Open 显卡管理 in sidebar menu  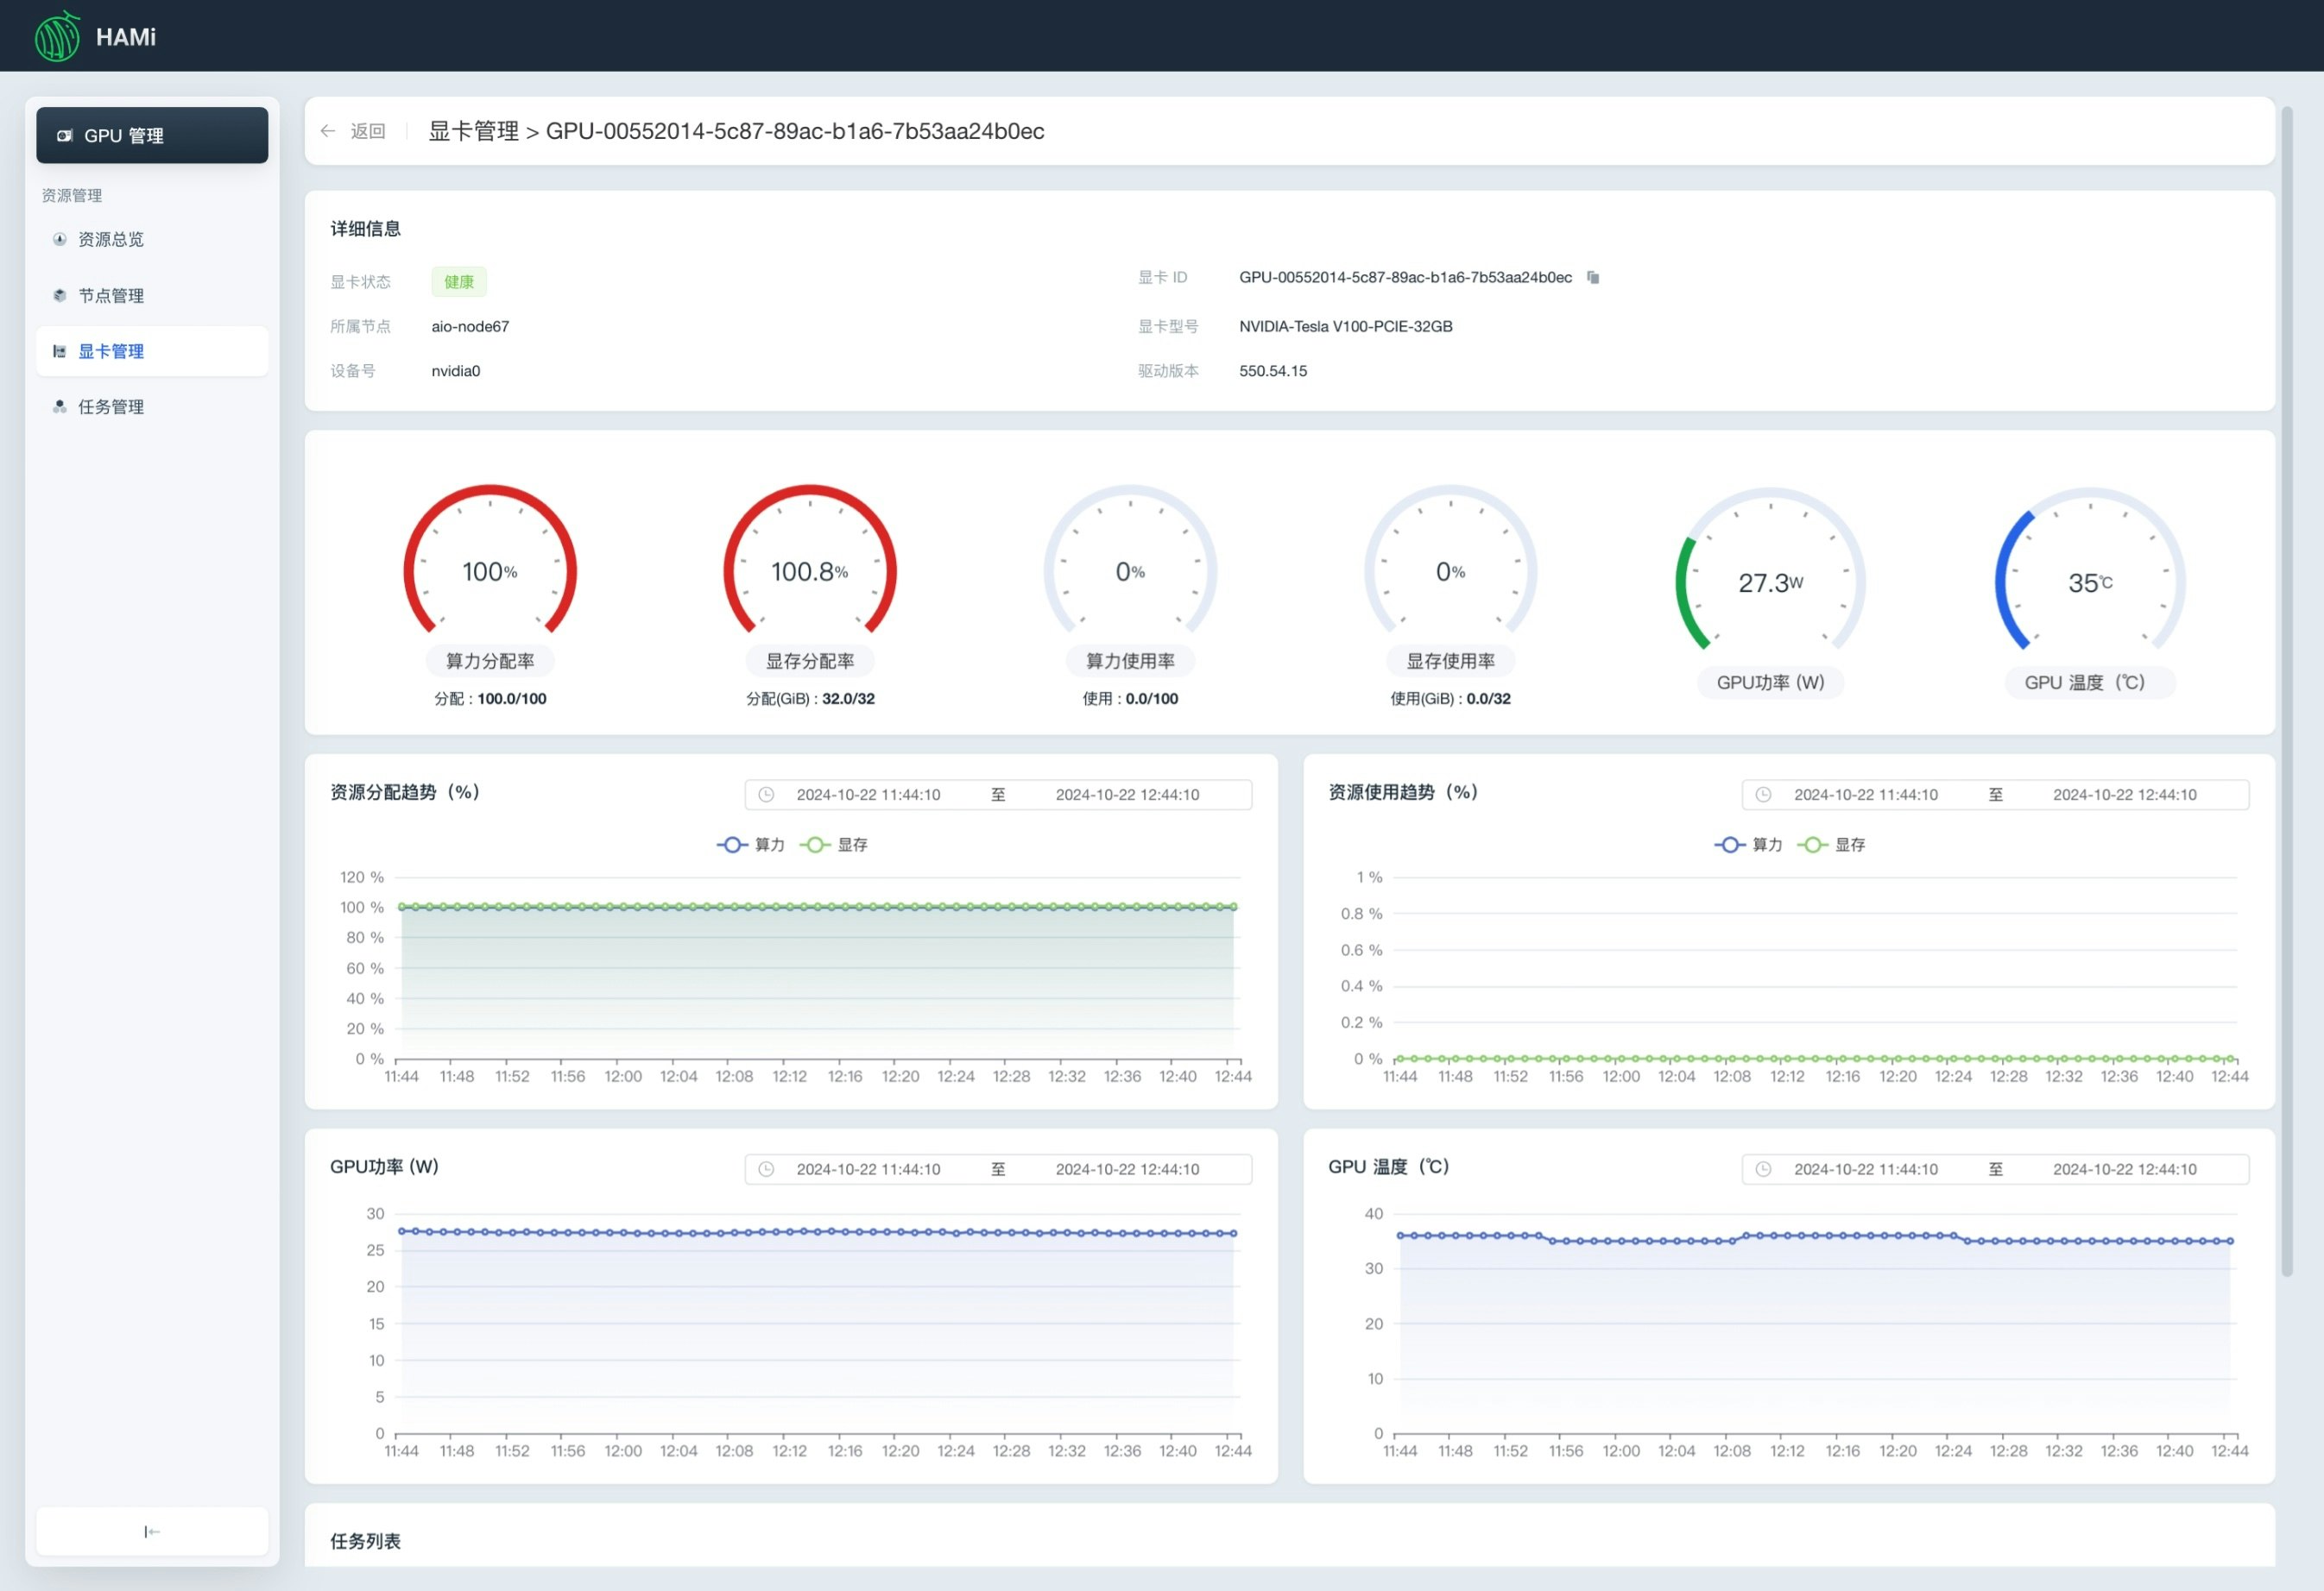click(x=111, y=352)
